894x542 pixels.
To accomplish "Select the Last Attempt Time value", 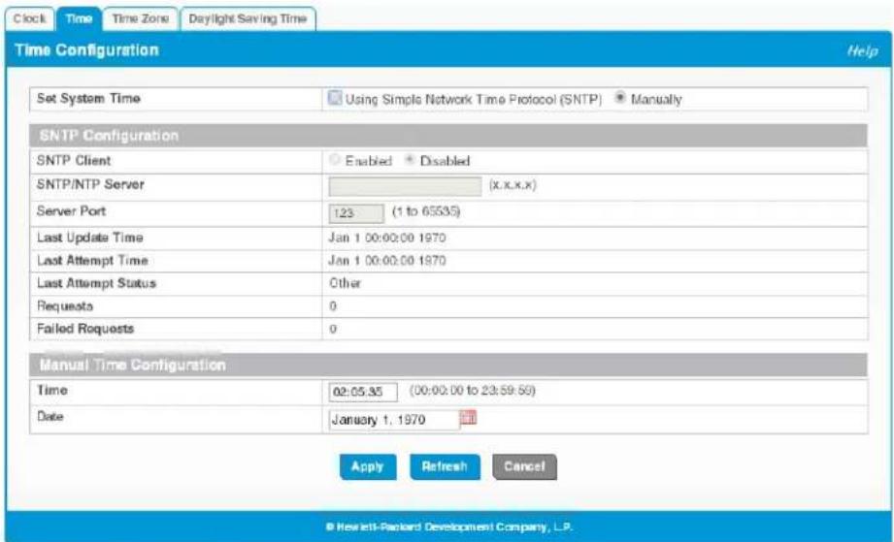I will coord(387,261).
